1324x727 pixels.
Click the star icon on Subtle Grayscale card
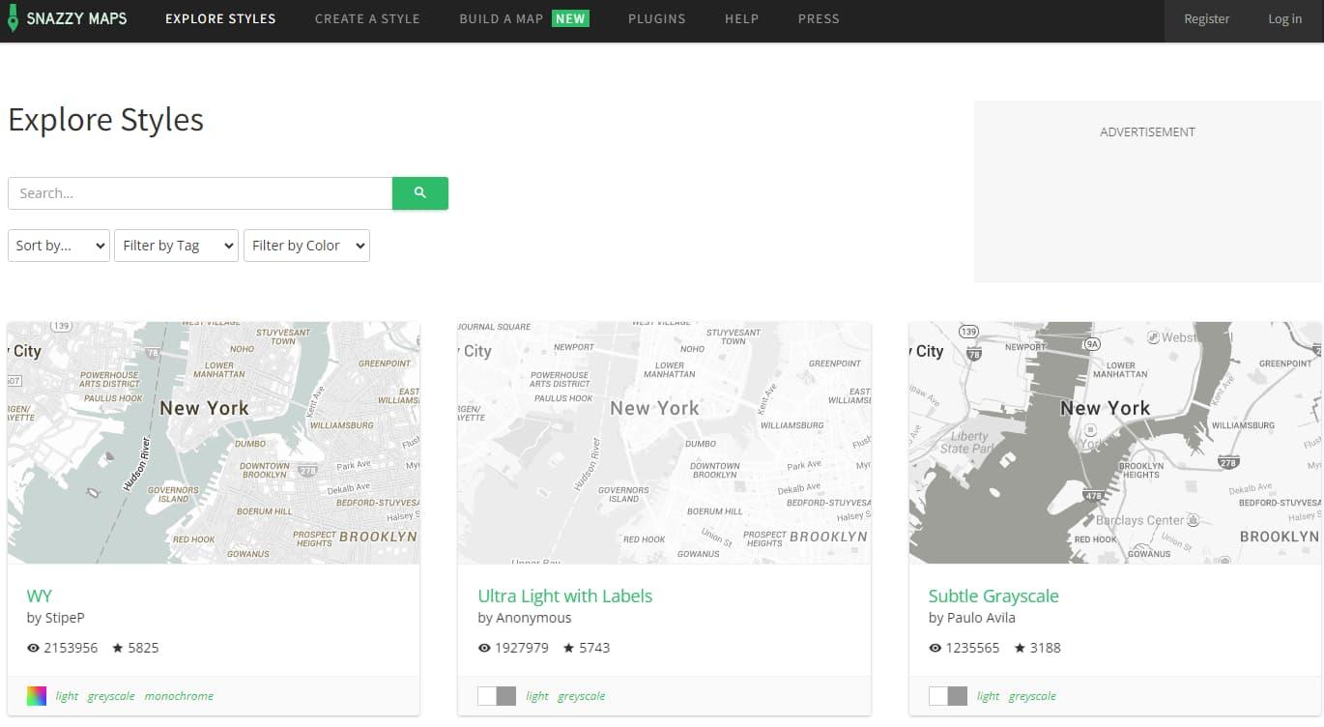coord(1020,648)
